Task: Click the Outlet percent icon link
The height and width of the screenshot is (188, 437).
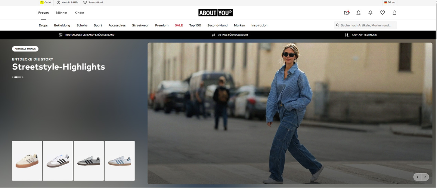Action: coord(46,3)
